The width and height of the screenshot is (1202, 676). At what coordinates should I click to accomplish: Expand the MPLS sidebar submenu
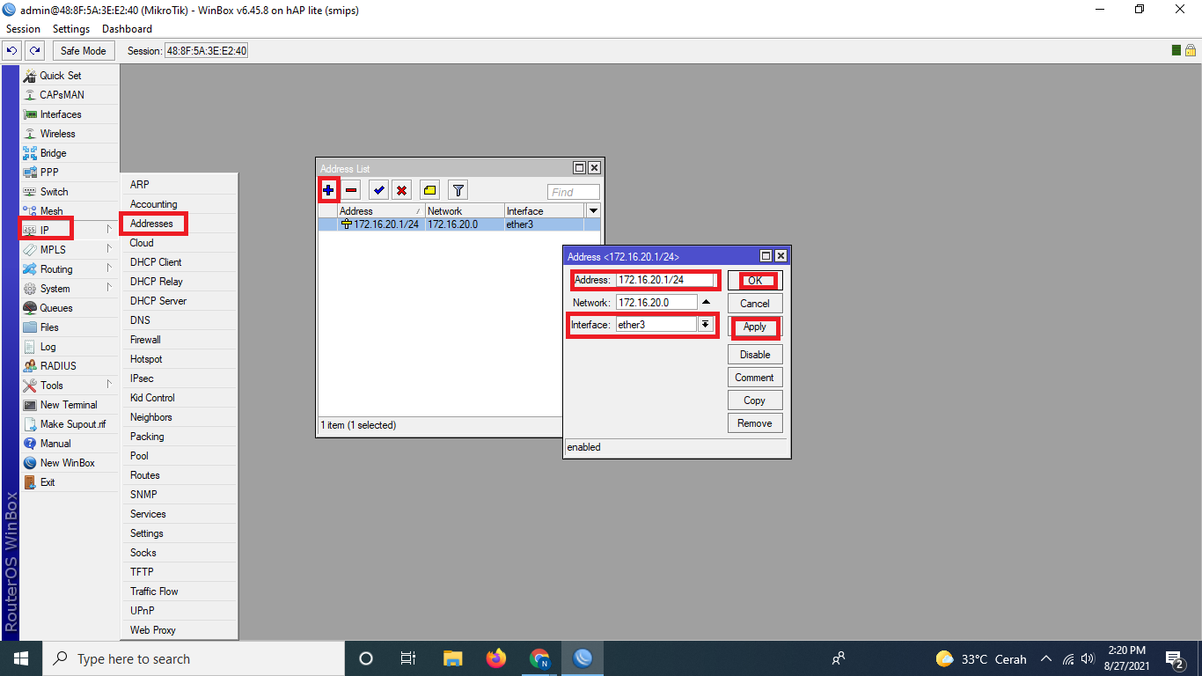pos(70,250)
